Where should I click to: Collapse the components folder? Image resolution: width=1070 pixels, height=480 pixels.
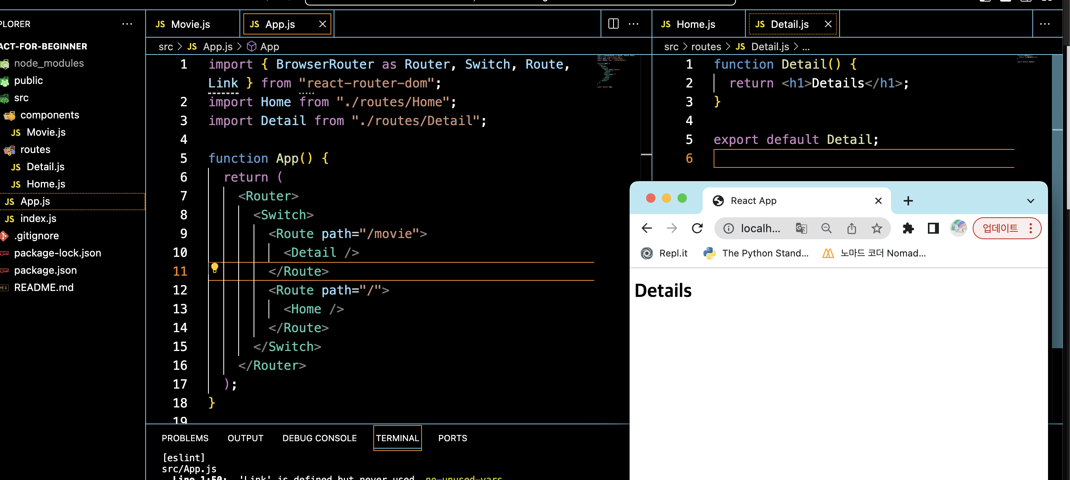pos(49,115)
